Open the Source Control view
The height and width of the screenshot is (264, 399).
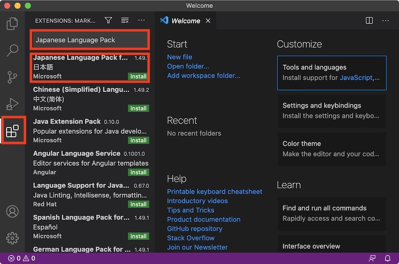12,77
